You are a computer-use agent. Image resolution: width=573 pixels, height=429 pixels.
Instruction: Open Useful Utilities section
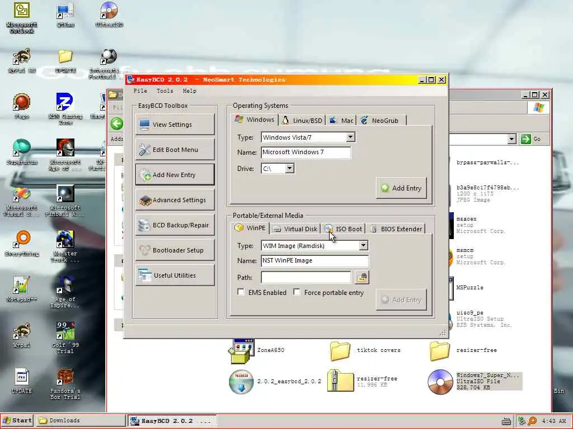tap(175, 275)
